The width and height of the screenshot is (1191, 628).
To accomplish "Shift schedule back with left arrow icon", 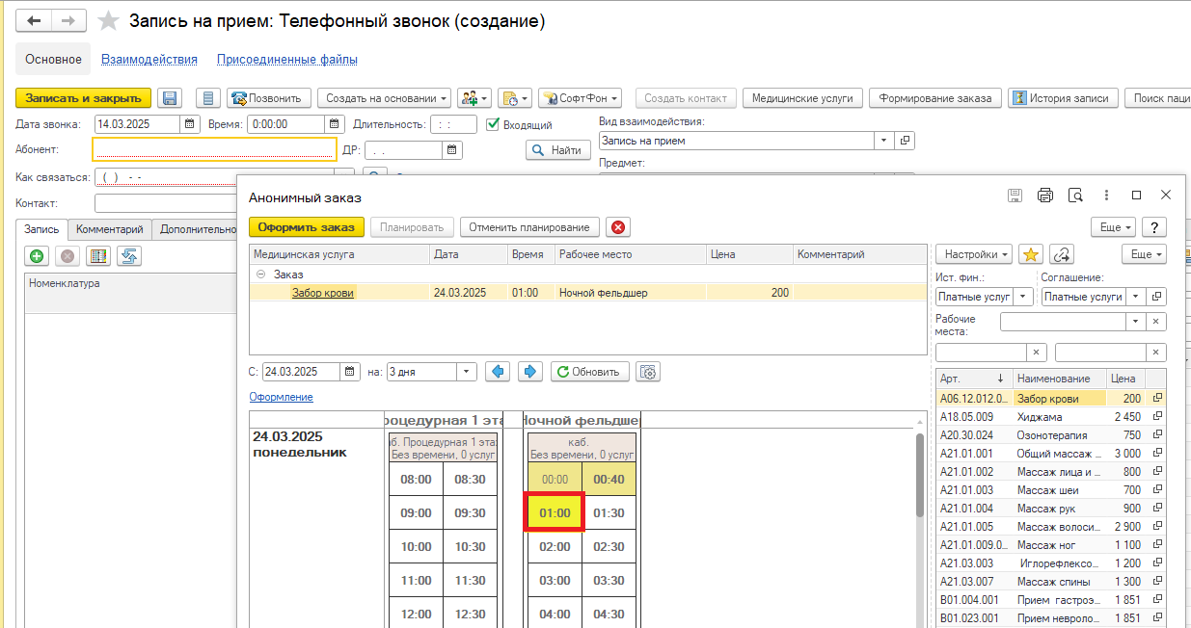I will click(498, 372).
